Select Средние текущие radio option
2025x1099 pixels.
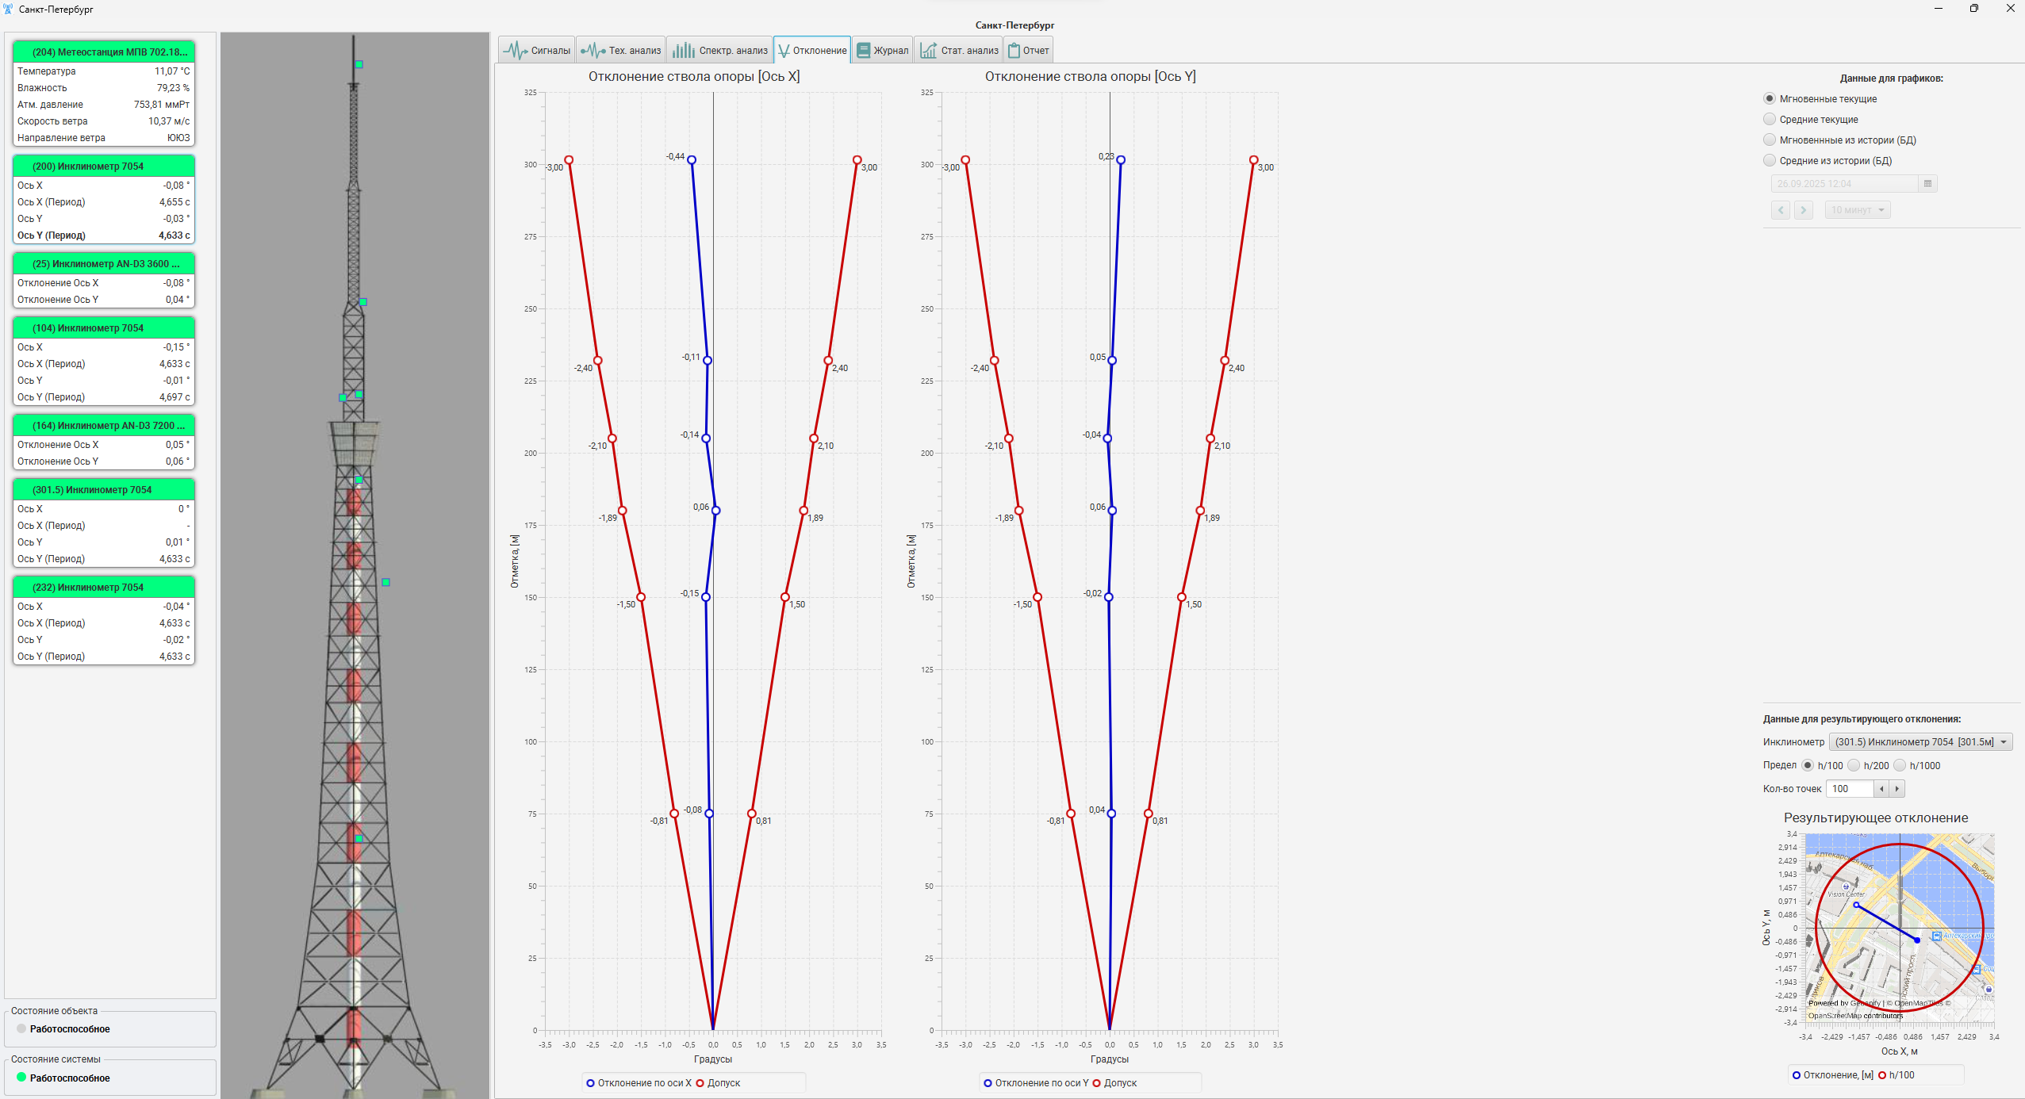click(x=1770, y=120)
